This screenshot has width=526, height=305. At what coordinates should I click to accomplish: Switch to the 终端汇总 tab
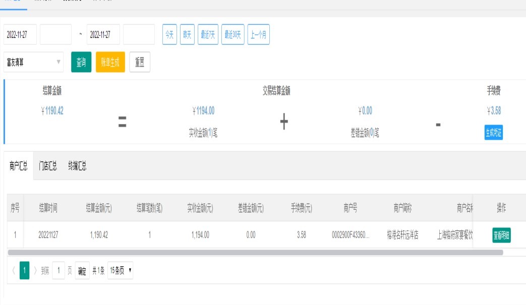[x=77, y=167]
